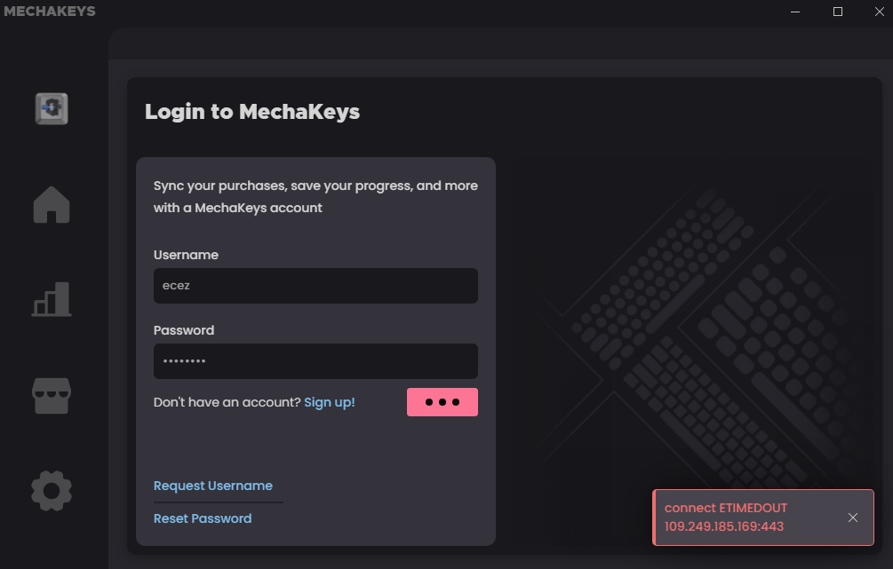This screenshot has width=893, height=569.
Task: Click the Sync your purchases description text
Action: pyautogui.click(x=315, y=197)
